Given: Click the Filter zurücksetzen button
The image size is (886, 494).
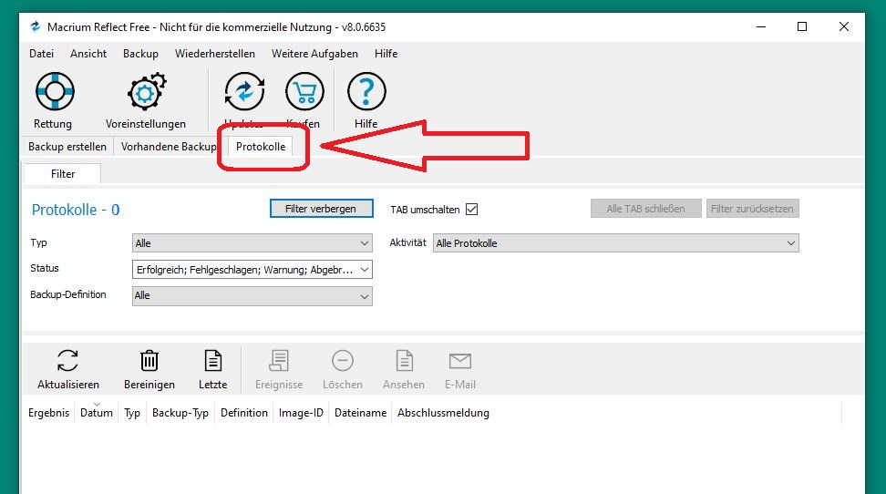Looking at the screenshot, I should coord(752,209).
